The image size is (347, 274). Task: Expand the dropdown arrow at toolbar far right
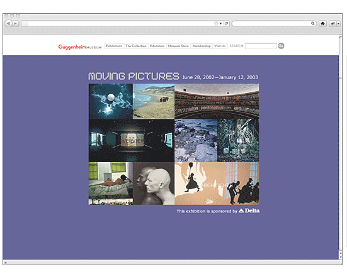338,24
